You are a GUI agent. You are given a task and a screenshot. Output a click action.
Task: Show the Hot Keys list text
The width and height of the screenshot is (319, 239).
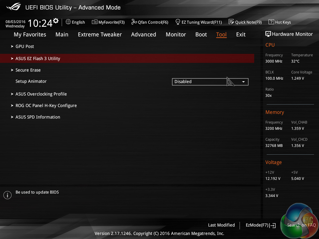pos(283,22)
